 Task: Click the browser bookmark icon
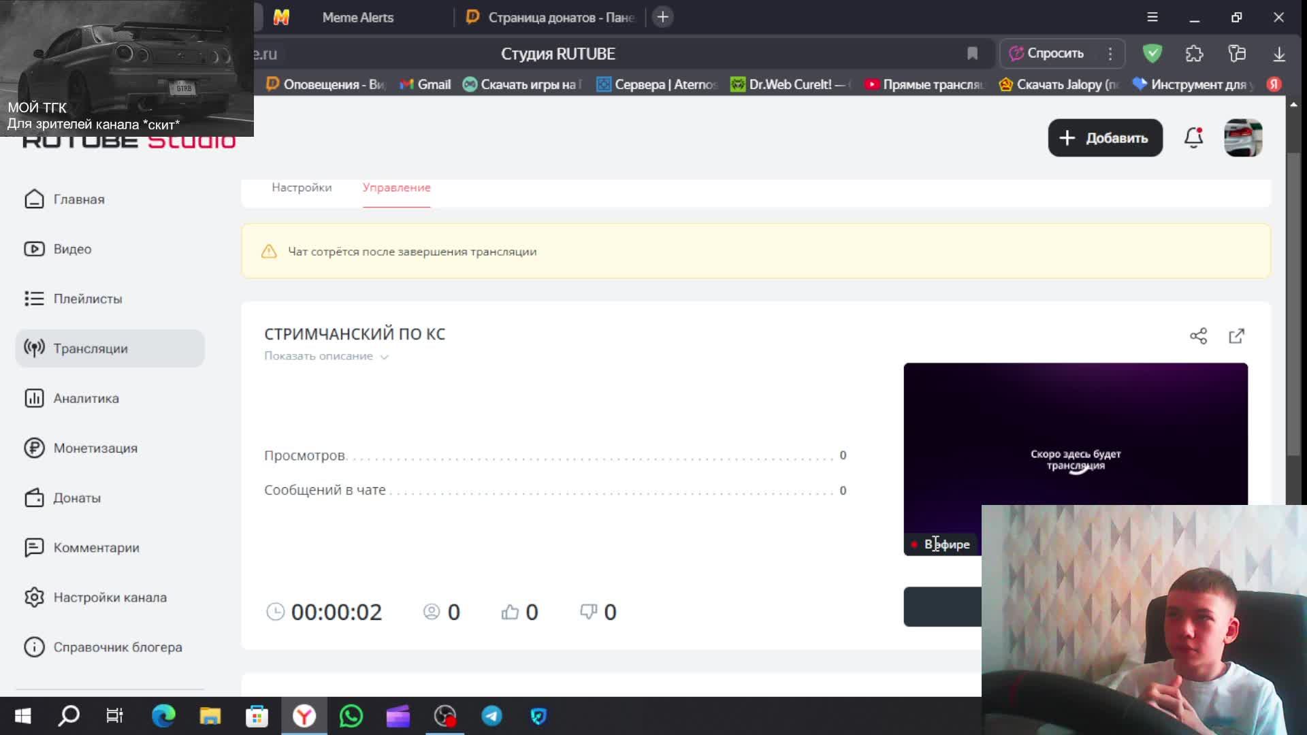pyautogui.click(x=972, y=53)
